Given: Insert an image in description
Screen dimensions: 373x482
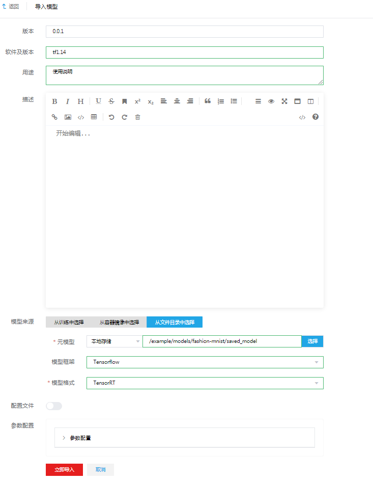Looking at the screenshot, I should pos(68,117).
